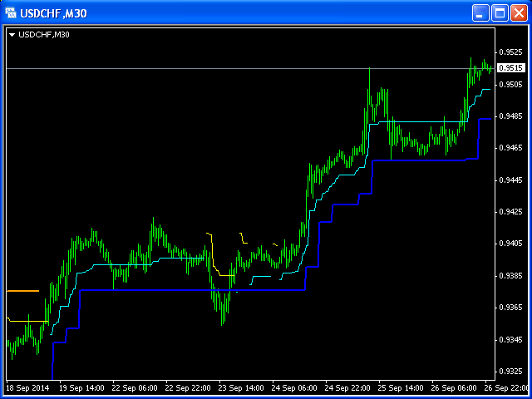Click the 25 Sep 14:00 time label
532x399 pixels.
click(x=401, y=387)
